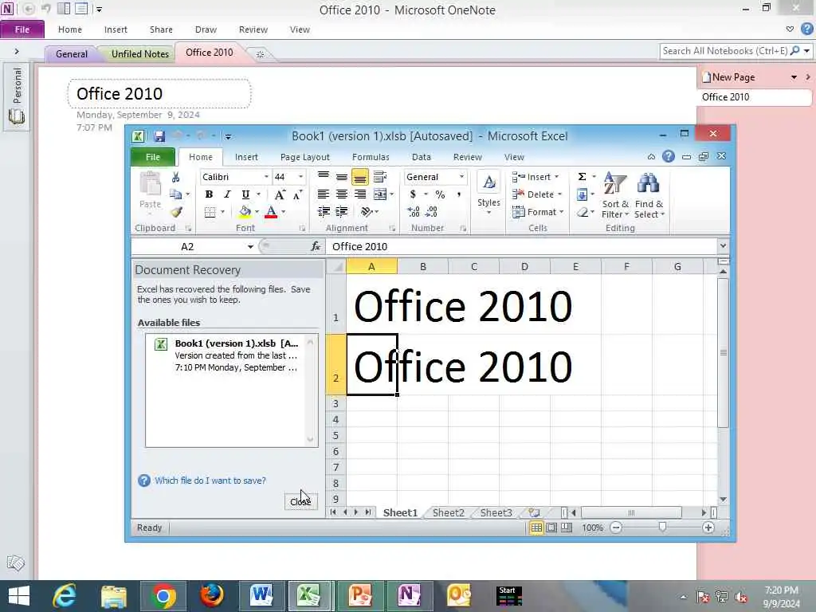The image size is (816, 612).
Task: Click the Decrease Decimal icon
Action: click(431, 211)
